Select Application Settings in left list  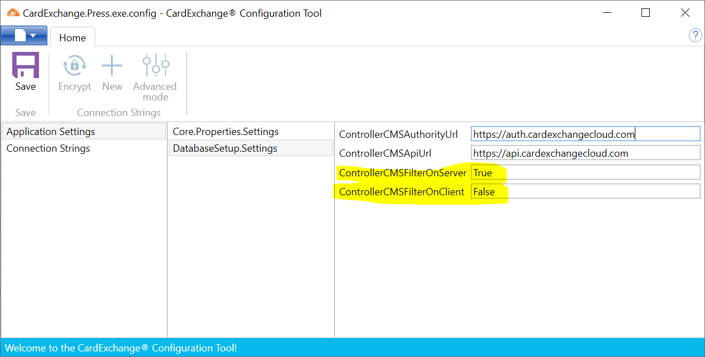[x=84, y=132]
